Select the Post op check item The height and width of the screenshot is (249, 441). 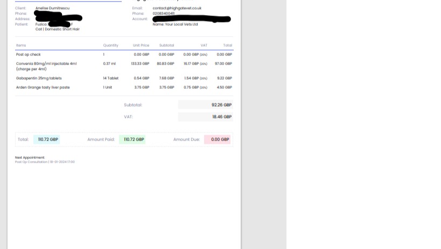point(28,54)
